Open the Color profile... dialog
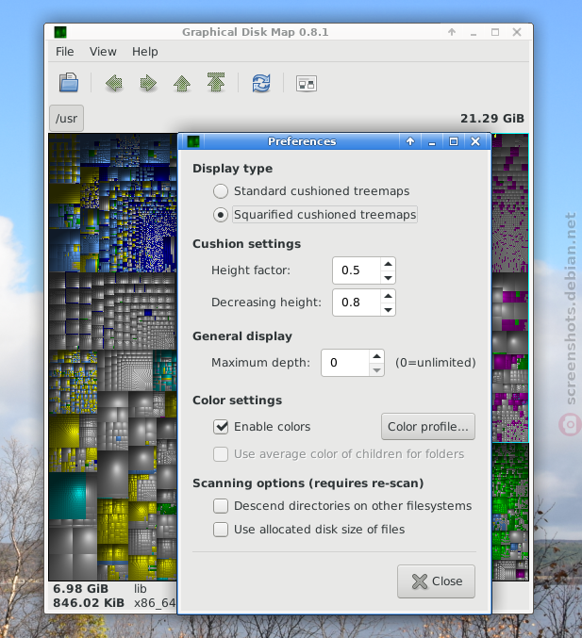This screenshot has width=582, height=638. [x=428, y=426]
